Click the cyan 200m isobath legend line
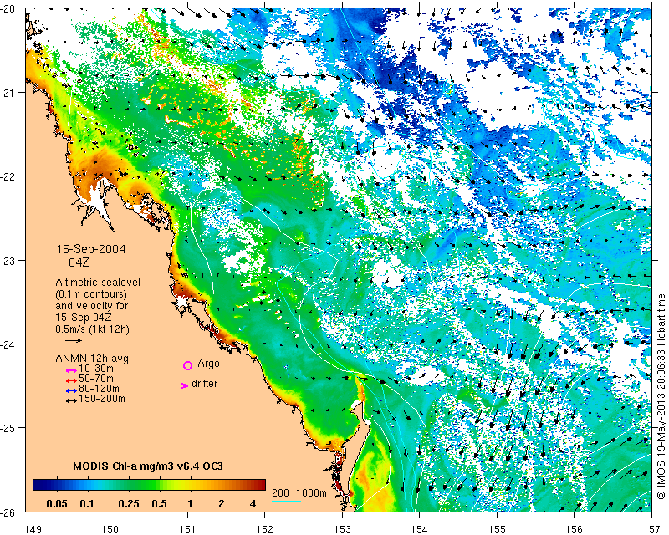The height and width of the screenshot is (535, 669). click(x=287, y=501)
